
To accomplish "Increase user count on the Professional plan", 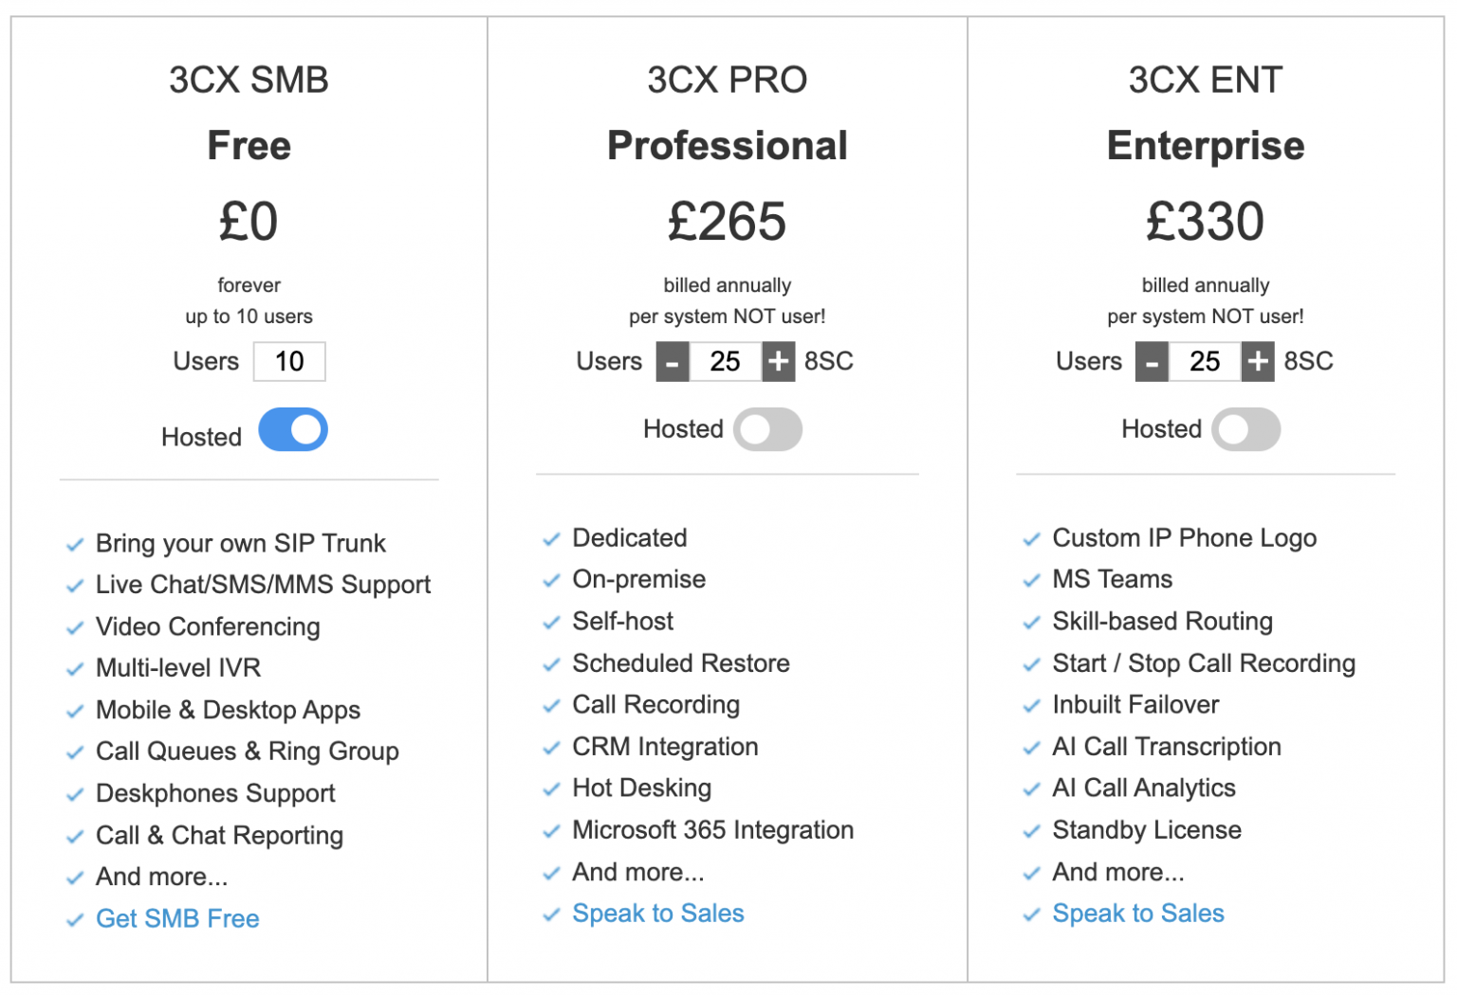I will click(778, 361).
